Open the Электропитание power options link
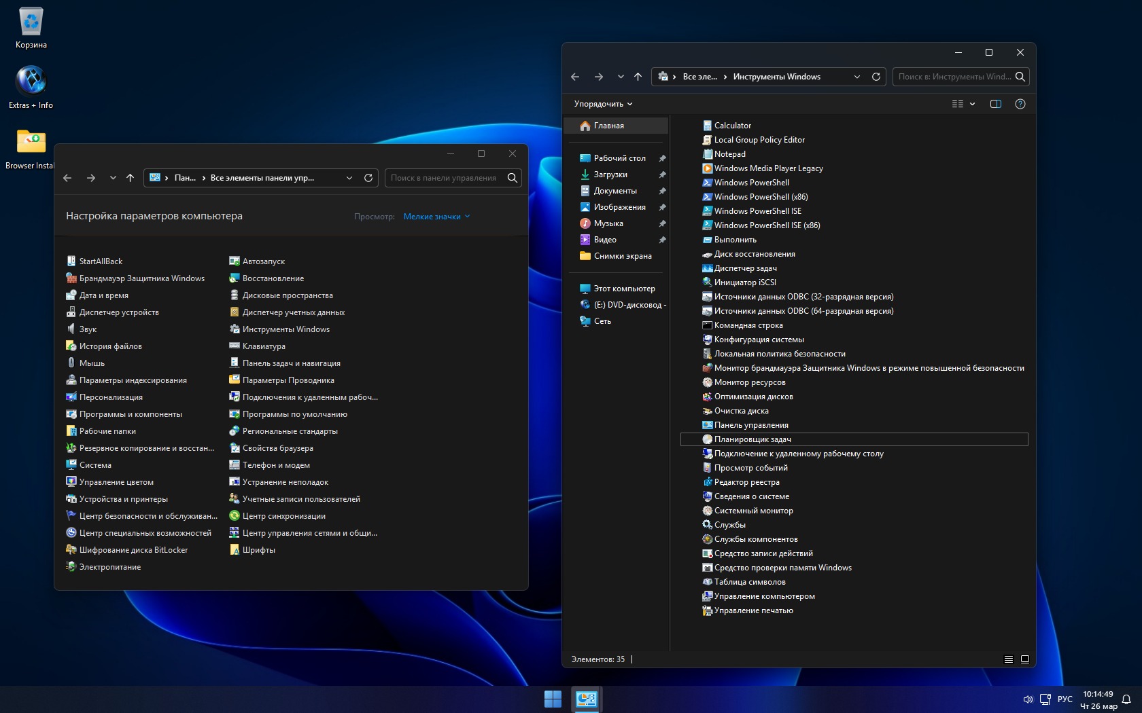Image resolution: width=1142 pixels, height=713 pixels. click(x=109, y=567)
